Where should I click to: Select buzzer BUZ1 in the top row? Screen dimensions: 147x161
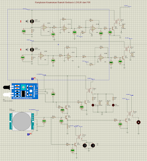123,26
